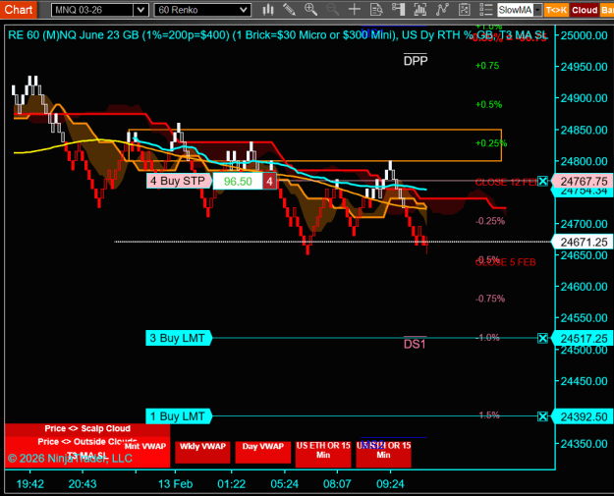This screenshot has width=614, height=496.
Task: Click the US ETH OR 15 Min button
Action: coord(323,454)
